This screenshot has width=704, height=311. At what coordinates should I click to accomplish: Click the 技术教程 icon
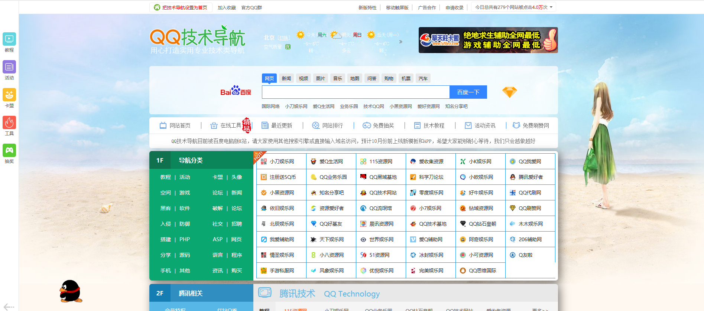(x=417, y=125)
